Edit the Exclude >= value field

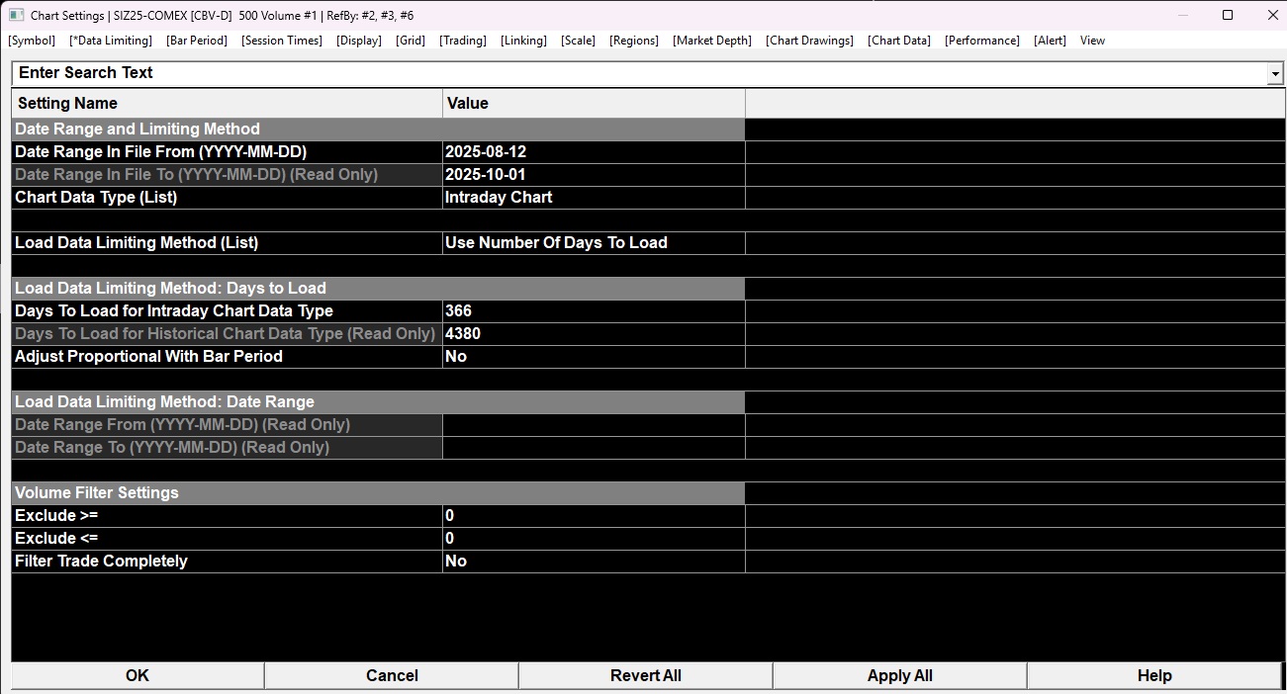coord(594,516)
